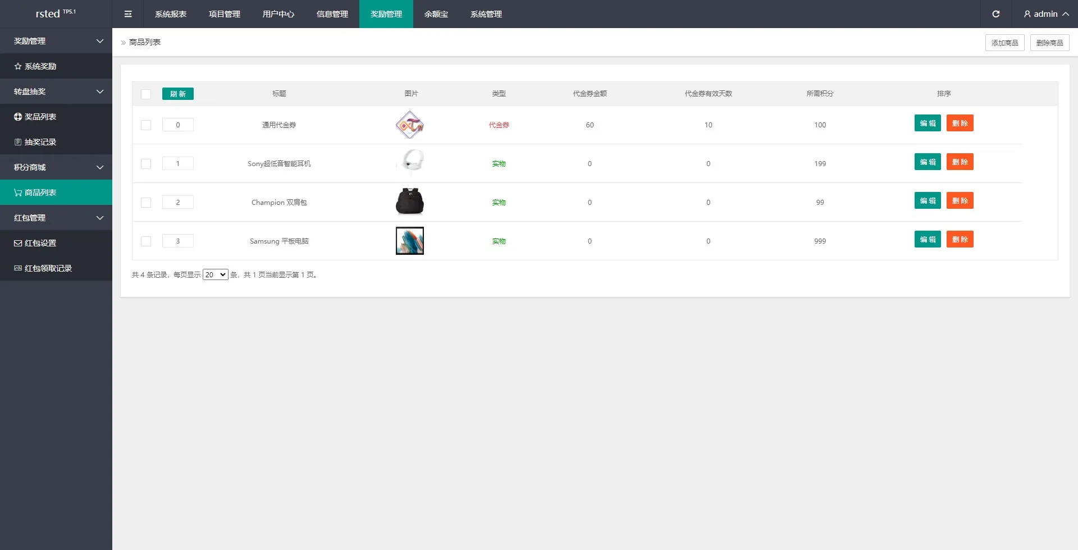Screen dimensions: 1078x550
Task: Switch to the 余额宝 top tab
Action: pyautogui.click(x=436, y=14)
